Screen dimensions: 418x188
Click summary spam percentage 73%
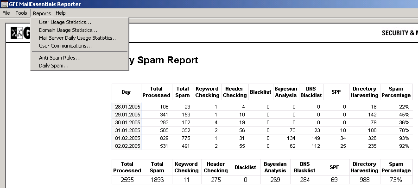(396, 180)
